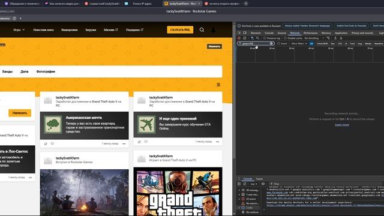The width and height of the screenshot is (384, 216).
Task: Select the CSS request type filter
Action: 340,44
